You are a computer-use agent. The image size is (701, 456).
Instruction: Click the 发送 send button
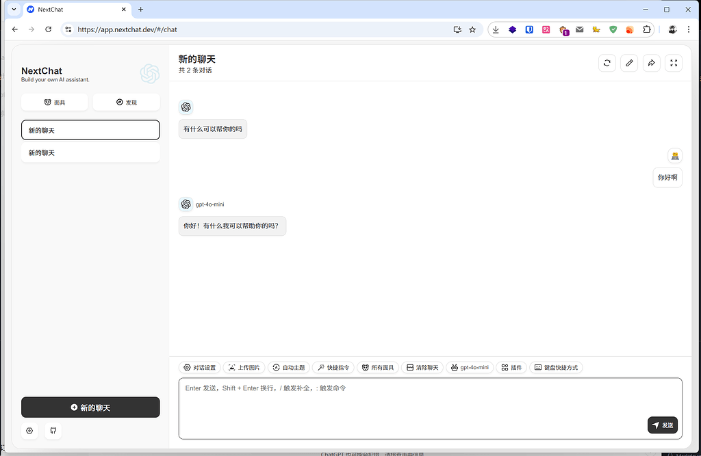[663, 425]
